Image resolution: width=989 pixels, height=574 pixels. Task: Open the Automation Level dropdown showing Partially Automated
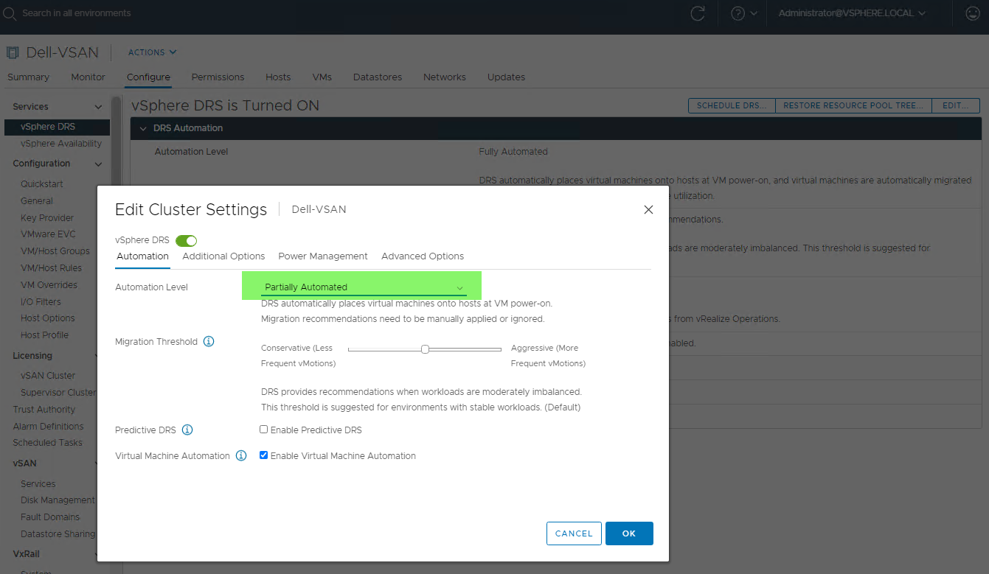pyautogui.click(x=361, y=287)
